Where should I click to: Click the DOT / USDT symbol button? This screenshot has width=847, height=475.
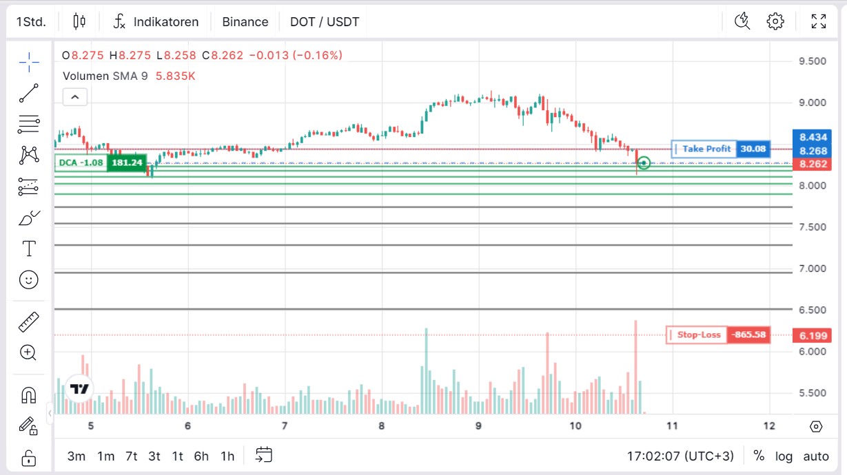325,22
